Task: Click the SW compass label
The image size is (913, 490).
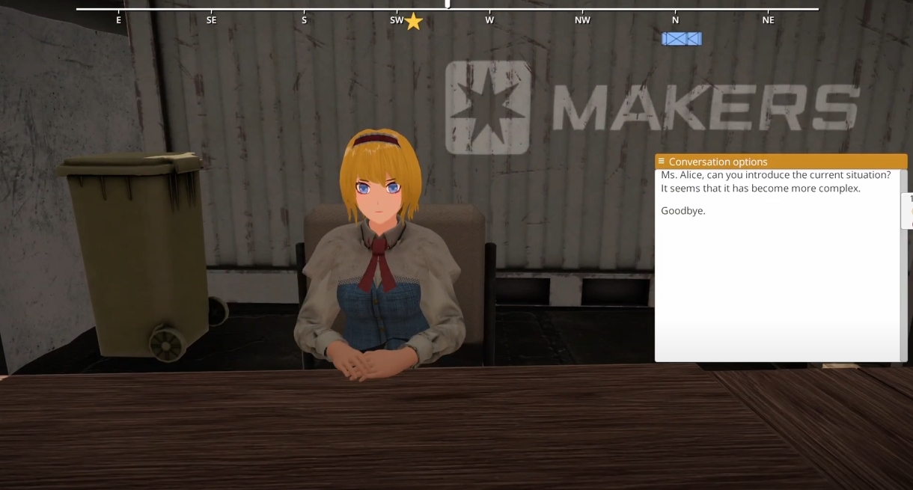Action: point(397,20)
